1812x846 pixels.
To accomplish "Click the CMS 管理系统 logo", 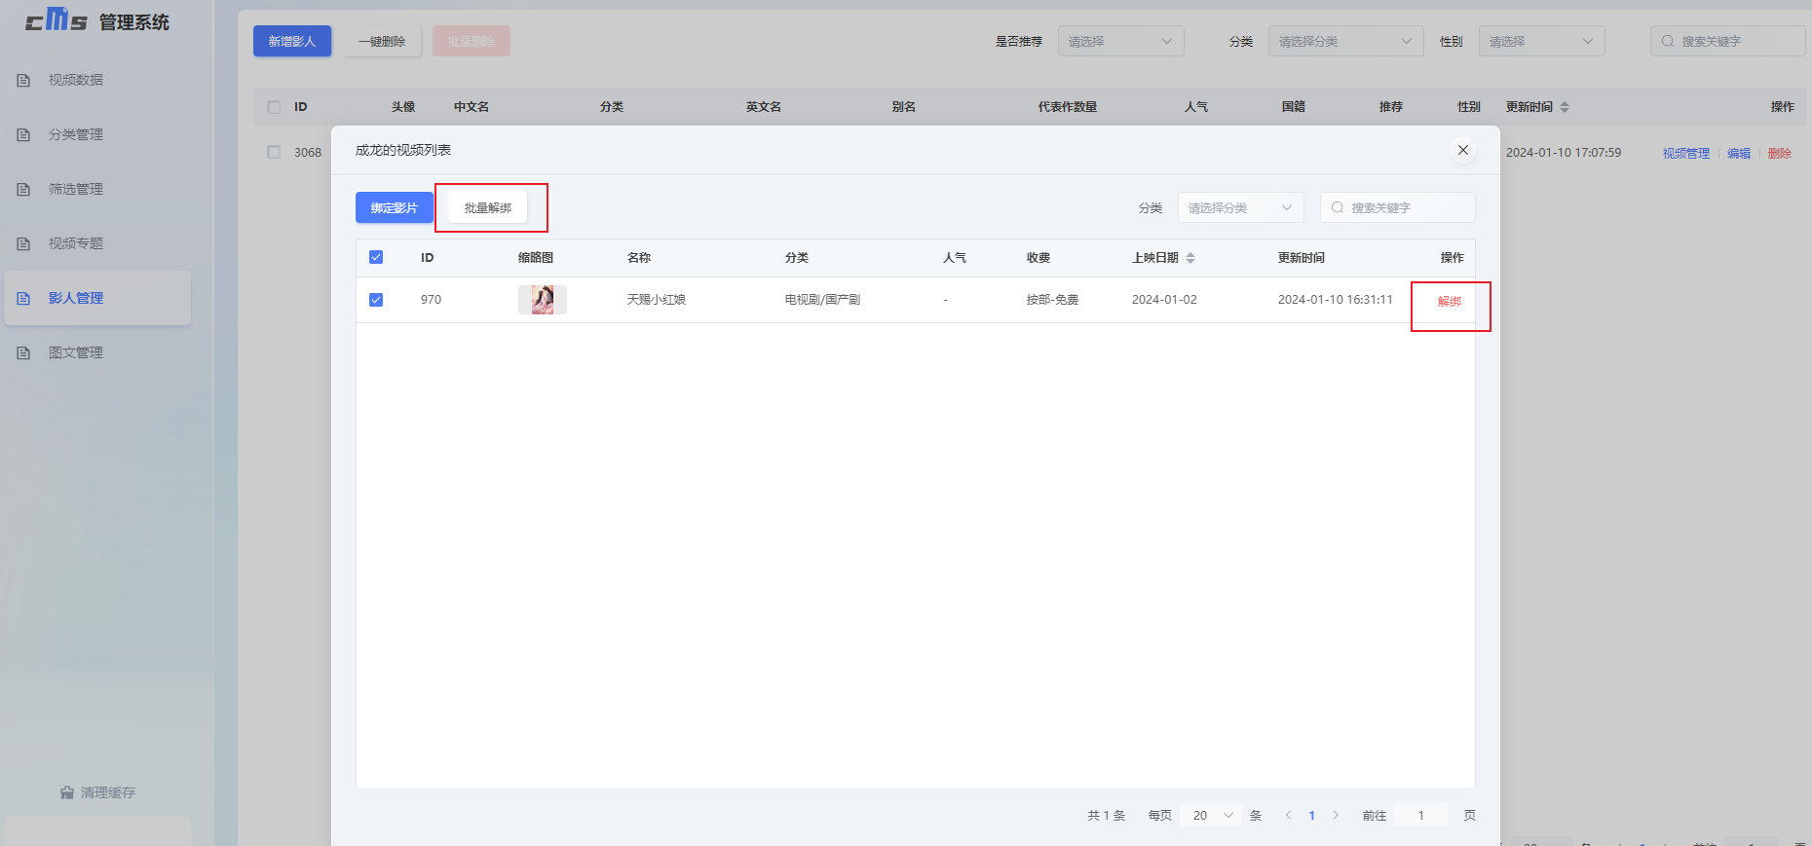I will click(97, 20).
